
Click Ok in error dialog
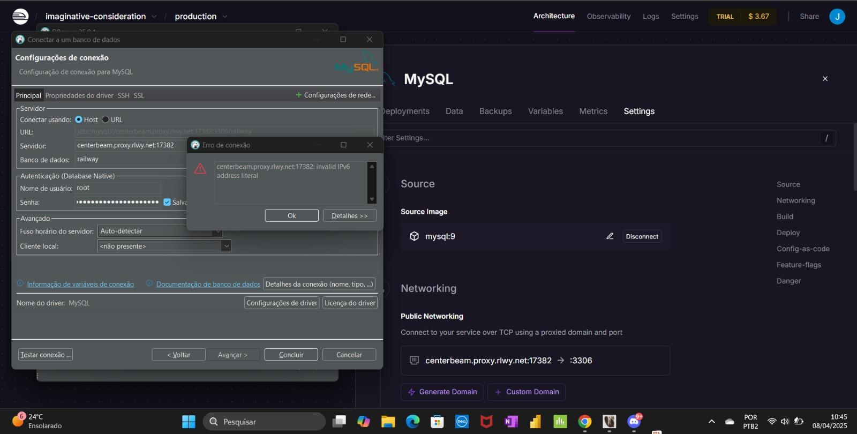pyautogui.click(x=292, y=215)
